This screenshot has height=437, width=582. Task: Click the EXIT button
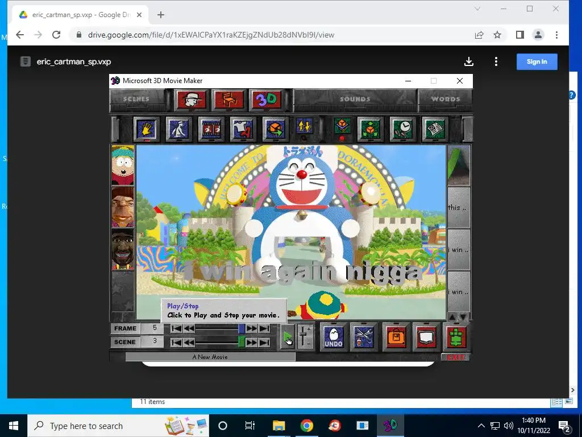tap(455, 357)
